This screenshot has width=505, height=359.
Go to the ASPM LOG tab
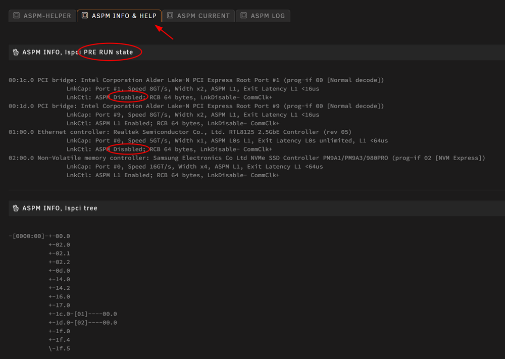coord(263,16)
